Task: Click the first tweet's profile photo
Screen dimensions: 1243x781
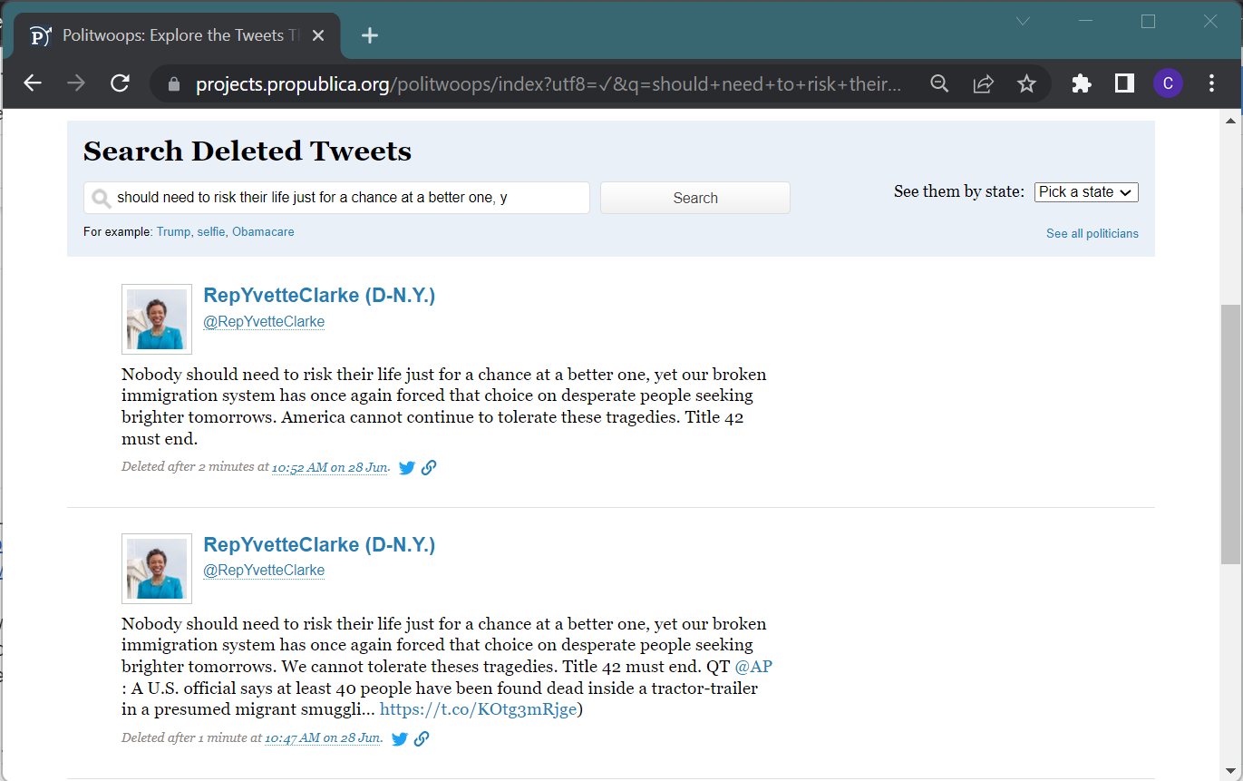Action: 157,319
